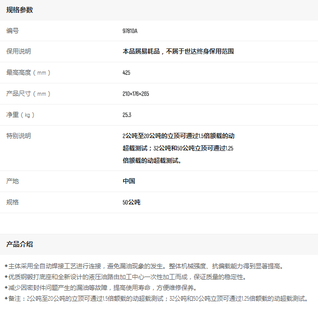
Task: Click the 保用说明 row label
Action: point(19,51)
